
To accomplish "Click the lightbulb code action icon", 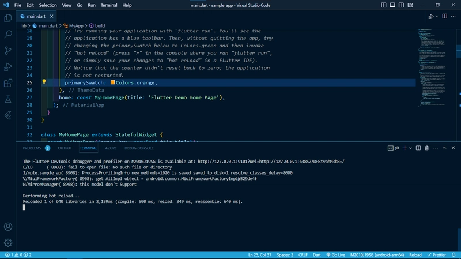I will 44,82.
